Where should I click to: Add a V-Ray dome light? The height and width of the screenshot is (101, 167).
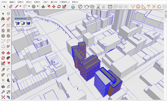click(159, 7)
